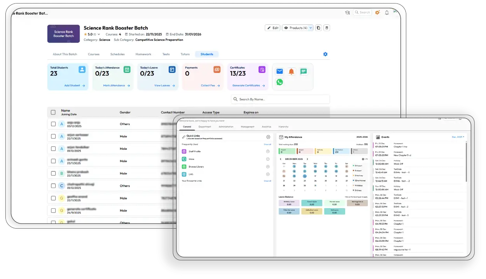
Task: Click the WhatsApp icon
Action: point(280,82)
